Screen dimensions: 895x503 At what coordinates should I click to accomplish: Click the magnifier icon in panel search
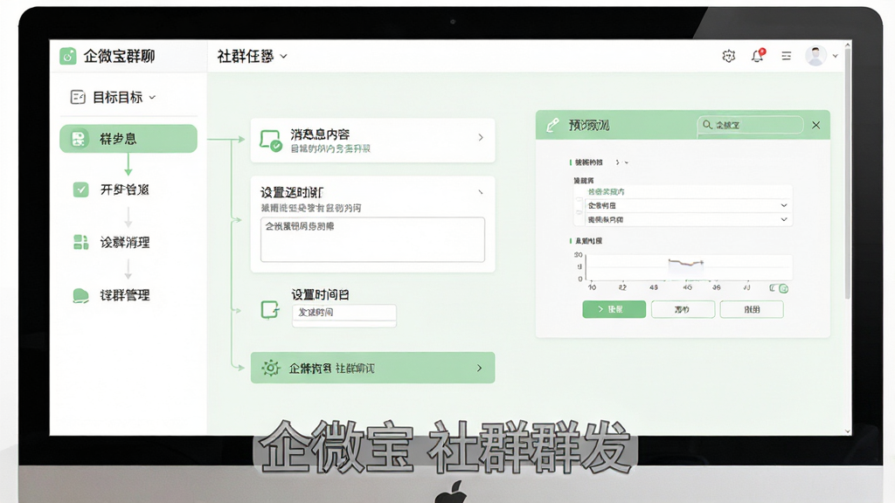click(x=707, y=124)
